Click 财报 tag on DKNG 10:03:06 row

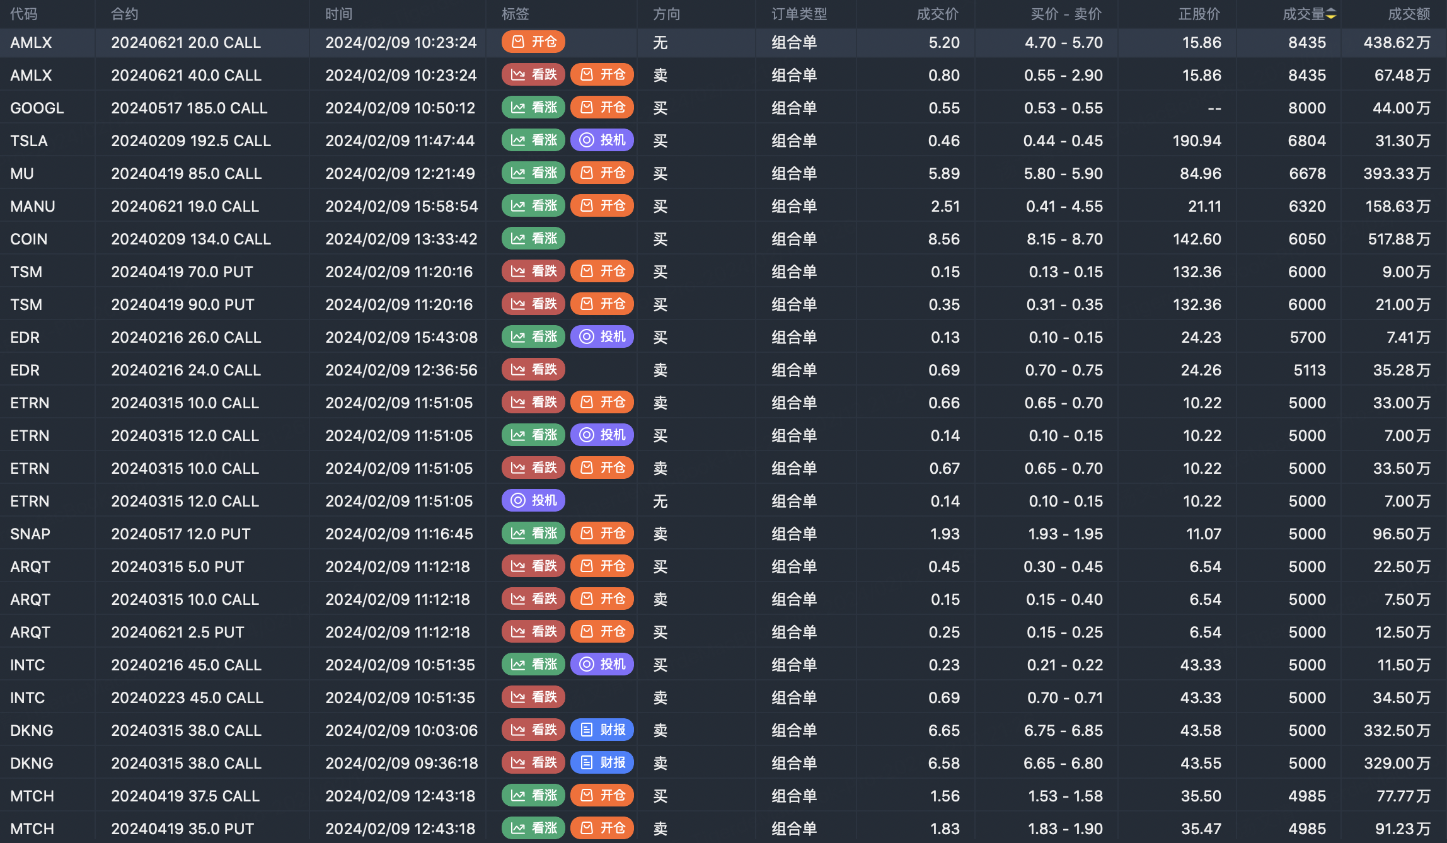(602, 730)
